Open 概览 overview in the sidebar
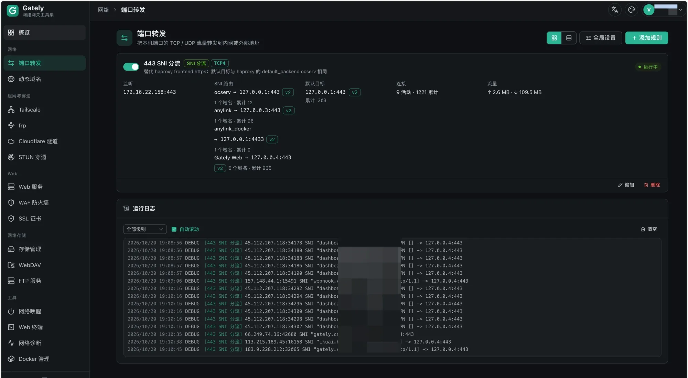This screenshot has width=688, height=378. click(45, 33)
